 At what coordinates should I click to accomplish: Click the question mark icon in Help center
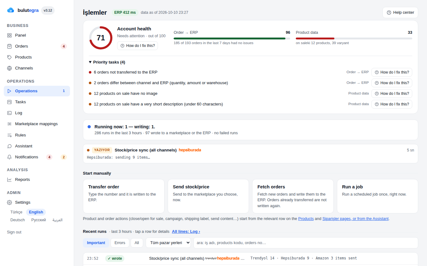[x=389, y=13]
